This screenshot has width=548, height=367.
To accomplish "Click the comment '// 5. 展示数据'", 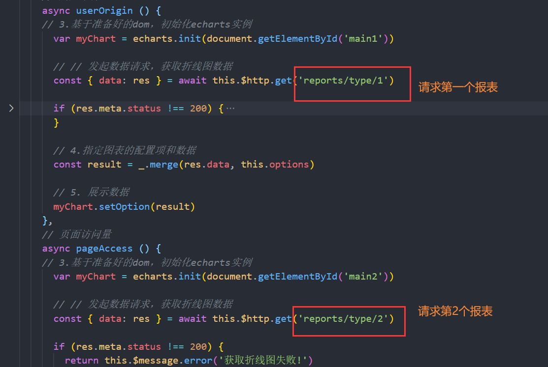I will pos(91,192).
